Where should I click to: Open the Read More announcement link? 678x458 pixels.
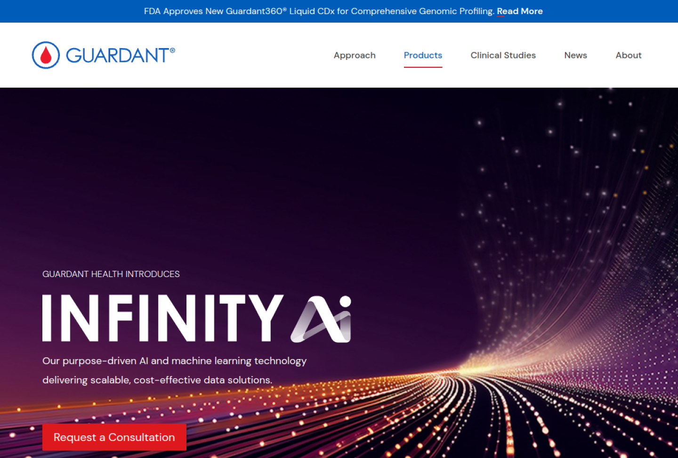[520, 11]
